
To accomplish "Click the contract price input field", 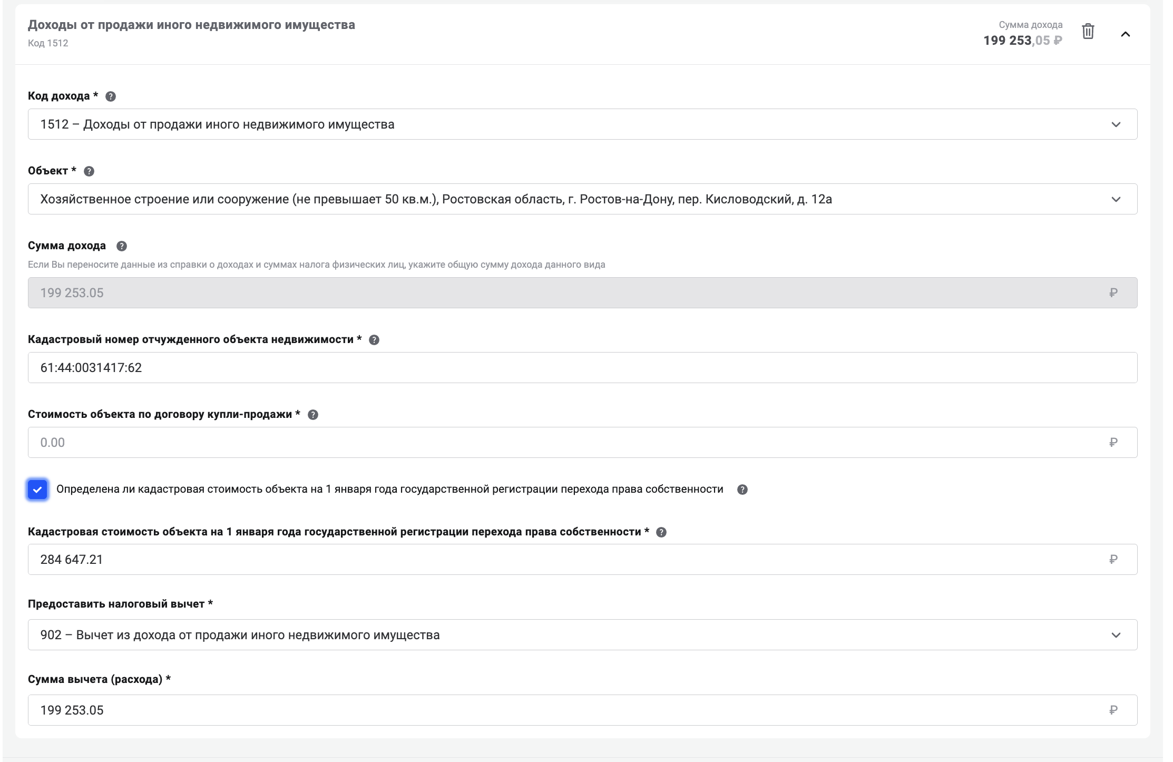I will tap(582, 443).
